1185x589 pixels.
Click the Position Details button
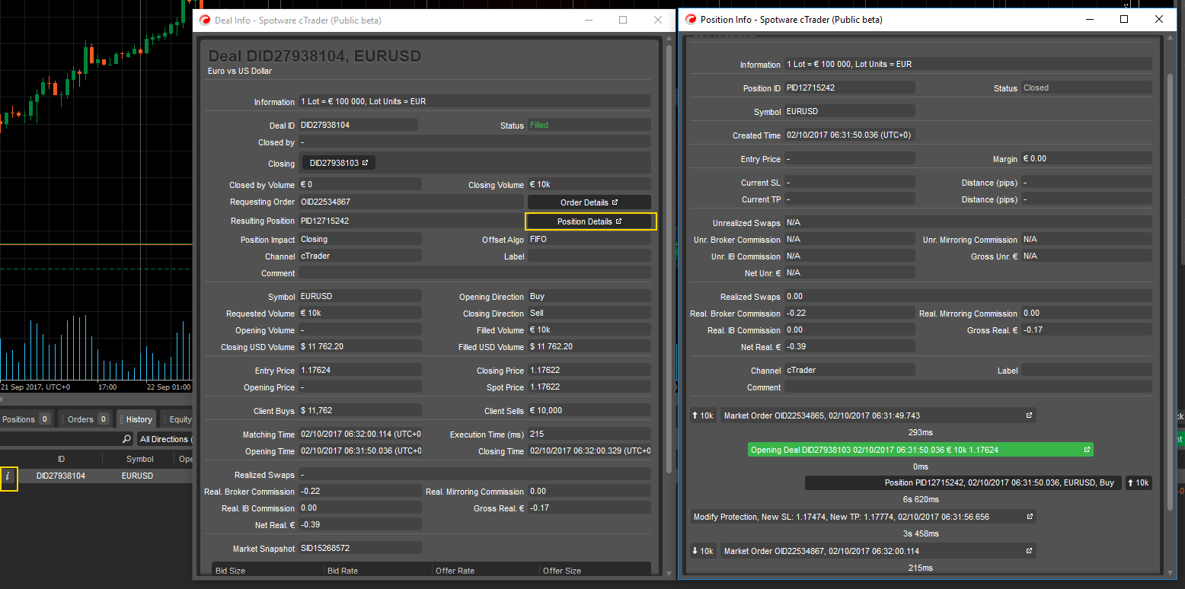590,221
